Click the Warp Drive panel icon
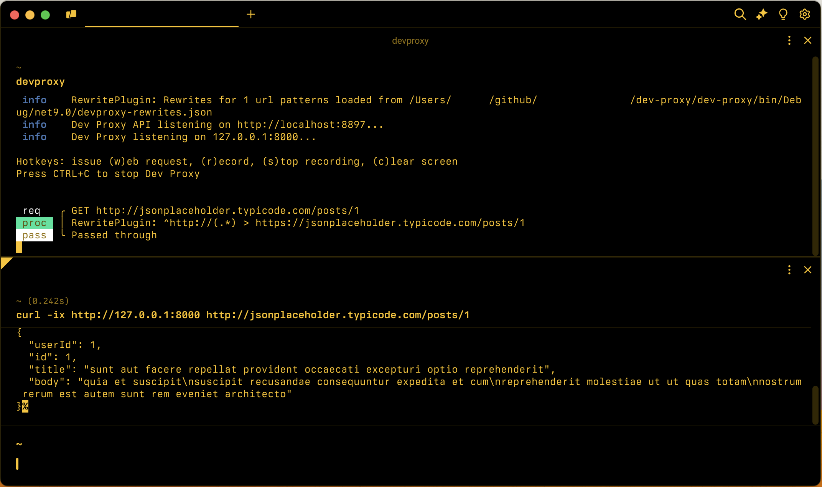Screen dimensions: 822x487 [x=71, y=15]
